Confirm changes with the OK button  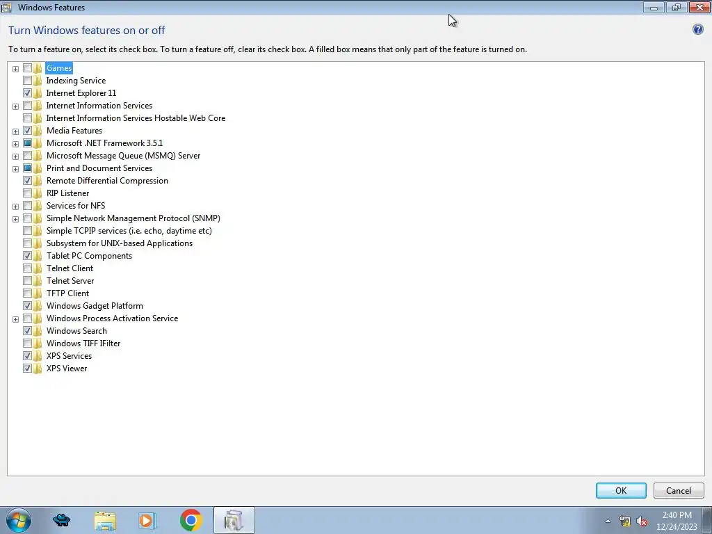pos(621,490)
